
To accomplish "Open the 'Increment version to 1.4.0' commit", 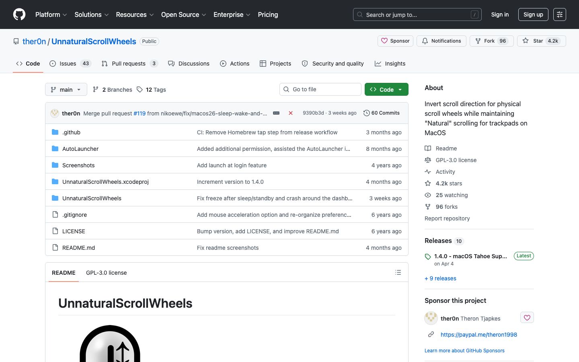I will (230, 182).
